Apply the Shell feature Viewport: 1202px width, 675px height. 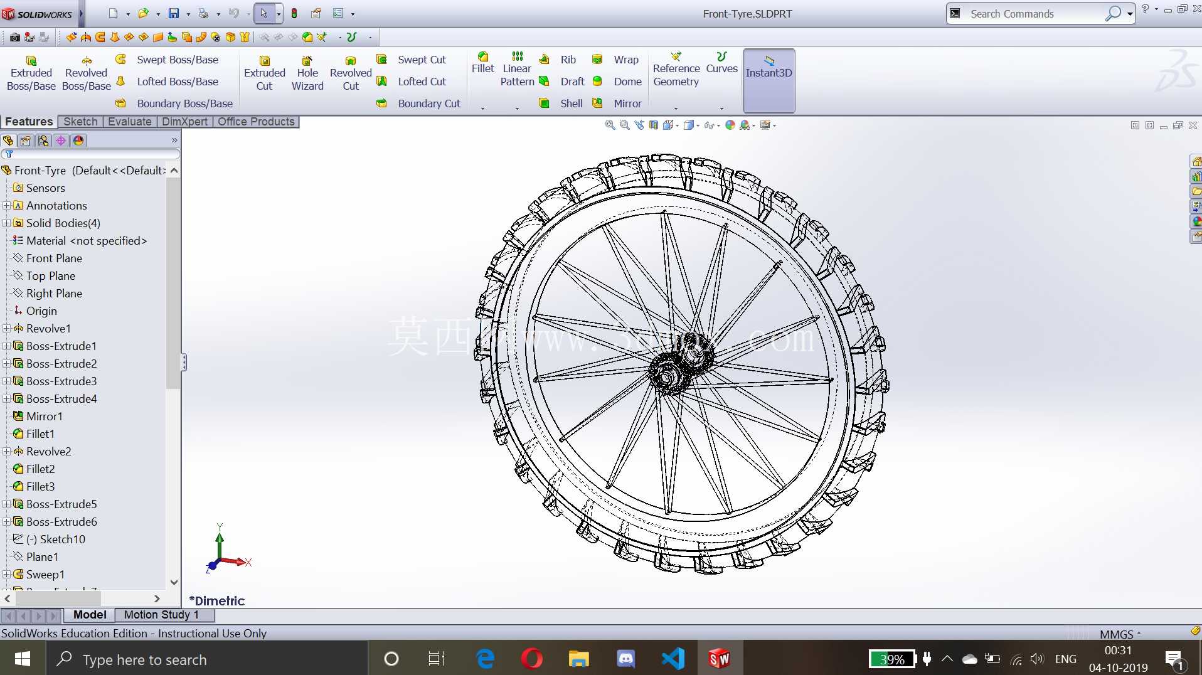point(563,104)
